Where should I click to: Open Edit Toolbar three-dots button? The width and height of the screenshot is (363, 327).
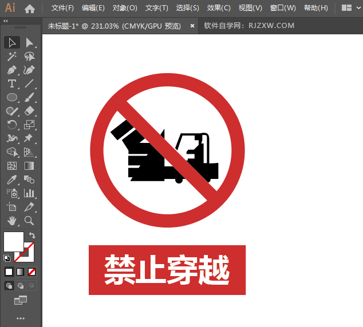pyautogui.click(x=21, y=318)
